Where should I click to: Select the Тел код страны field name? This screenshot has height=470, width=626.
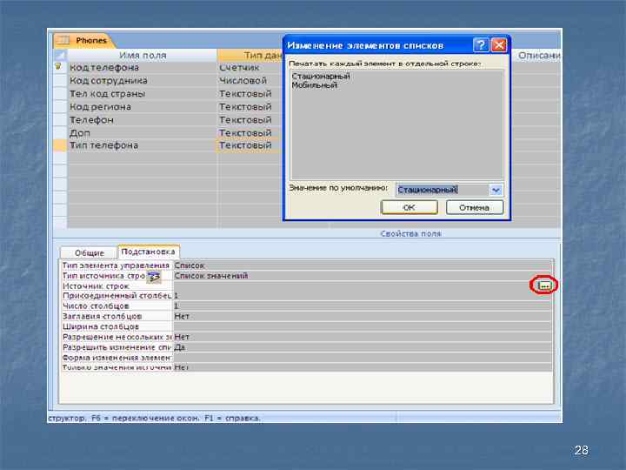point(108,93)
